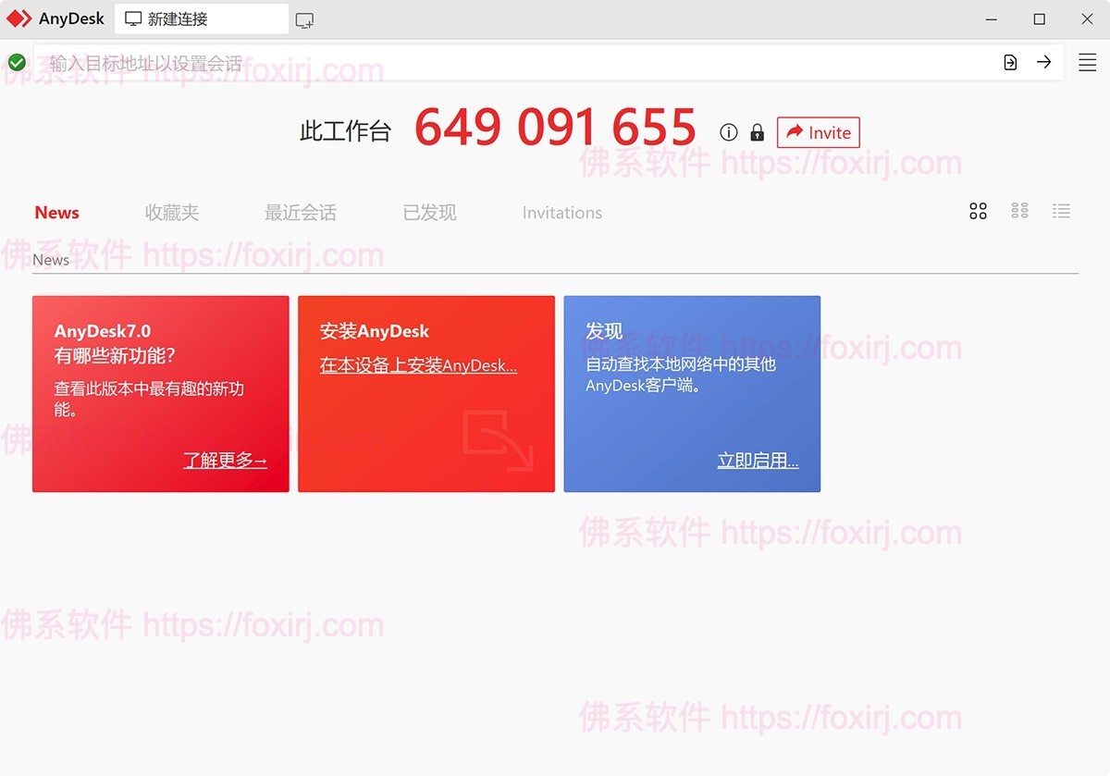Switch to the Invitations tab
Image resolution: width=1110 pixels, height=776 pixels.
[561, 212]
